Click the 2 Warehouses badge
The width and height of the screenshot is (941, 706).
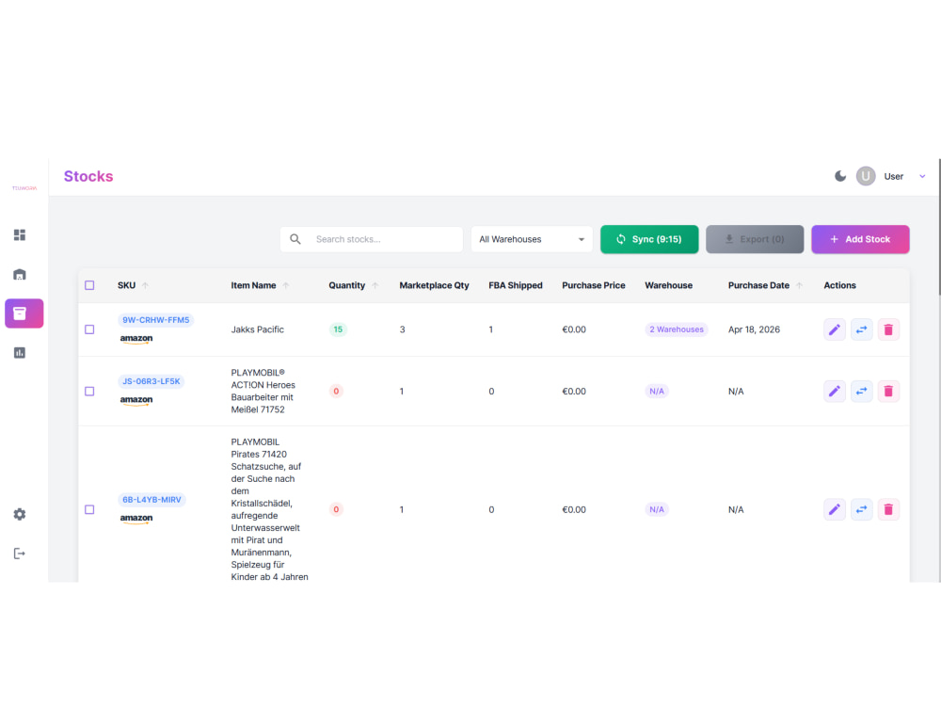(x=677, y=329)
